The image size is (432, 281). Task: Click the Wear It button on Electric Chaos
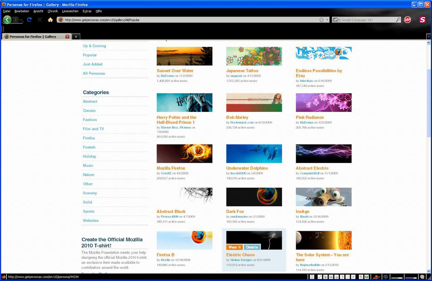point(235,247)
